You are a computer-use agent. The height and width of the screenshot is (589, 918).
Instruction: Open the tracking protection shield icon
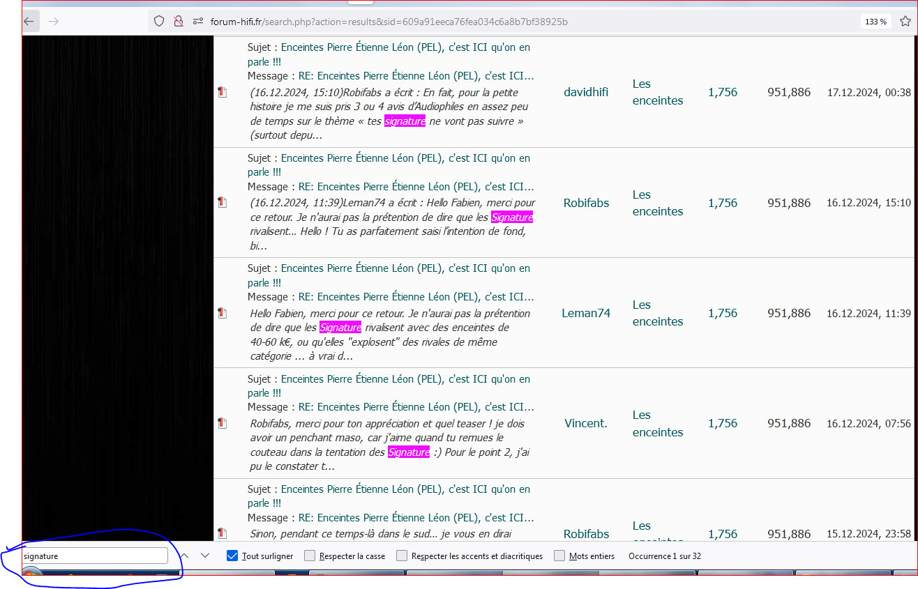coord(159,22)
